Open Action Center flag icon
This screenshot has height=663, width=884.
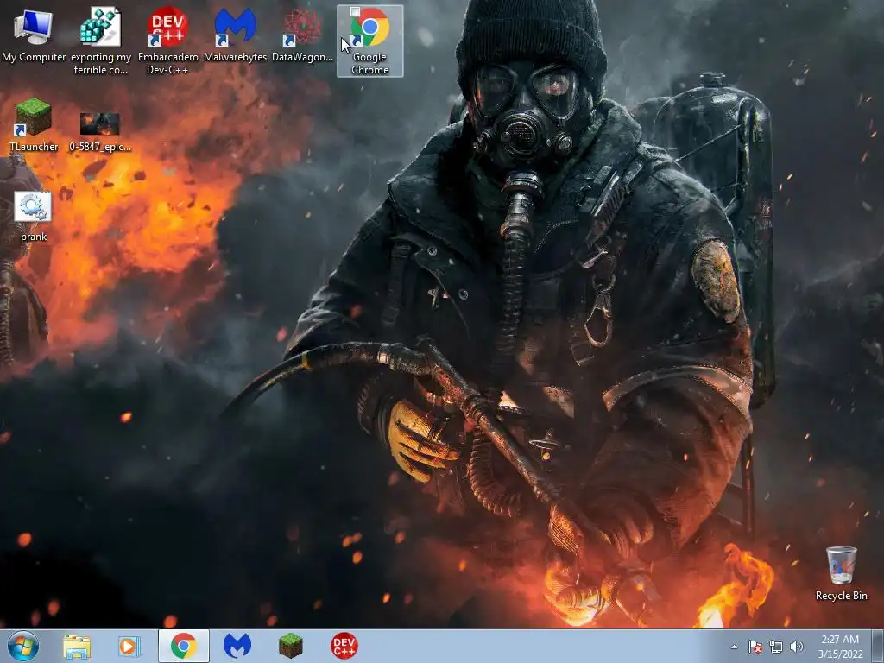click(755, 647)
